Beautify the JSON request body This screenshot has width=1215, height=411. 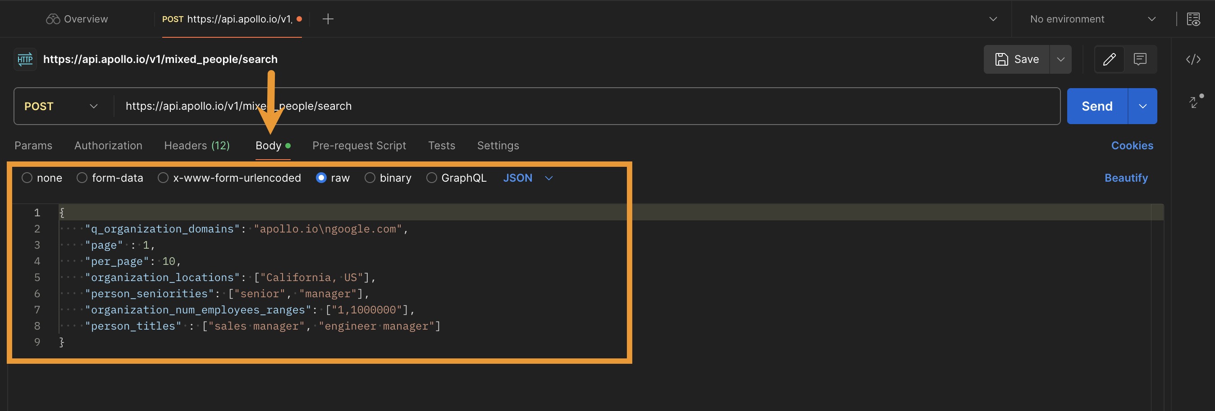[x=1126, y=178]
